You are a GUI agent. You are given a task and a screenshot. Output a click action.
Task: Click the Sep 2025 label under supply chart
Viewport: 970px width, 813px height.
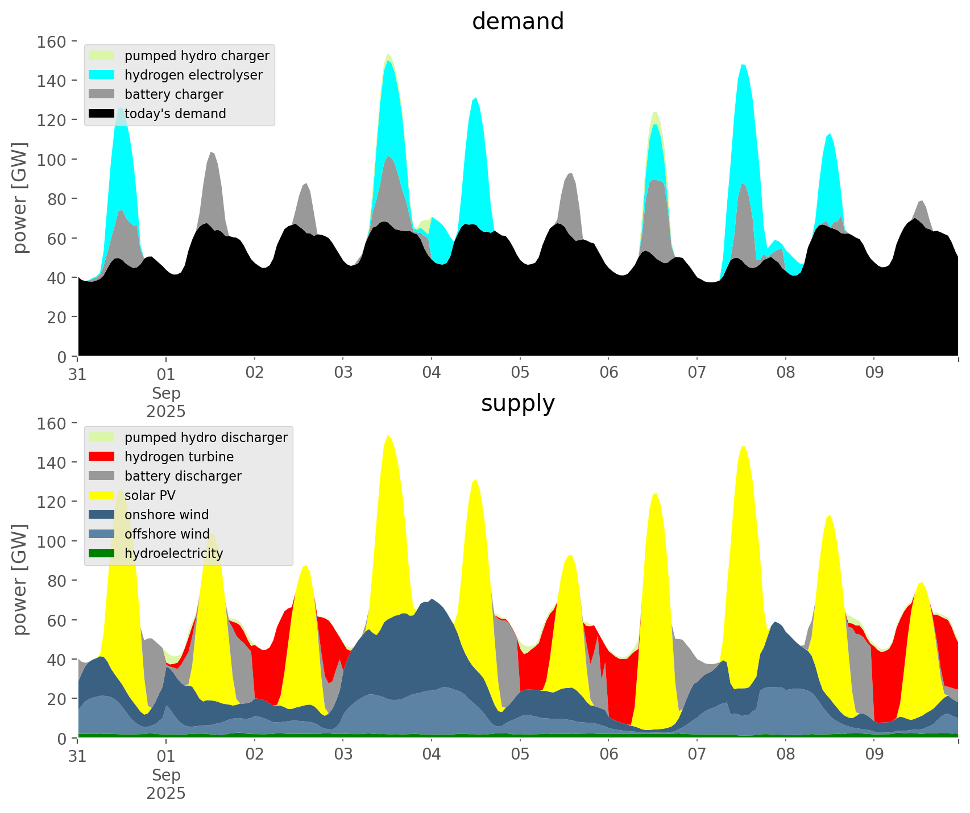[x=166, y=784]
